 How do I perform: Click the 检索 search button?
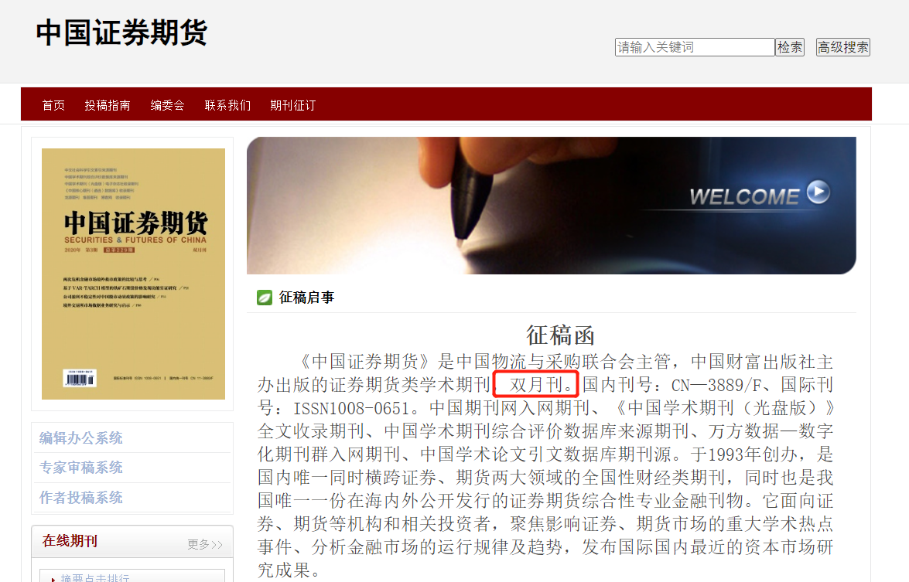pyautogui.click(x=790, y=47)
